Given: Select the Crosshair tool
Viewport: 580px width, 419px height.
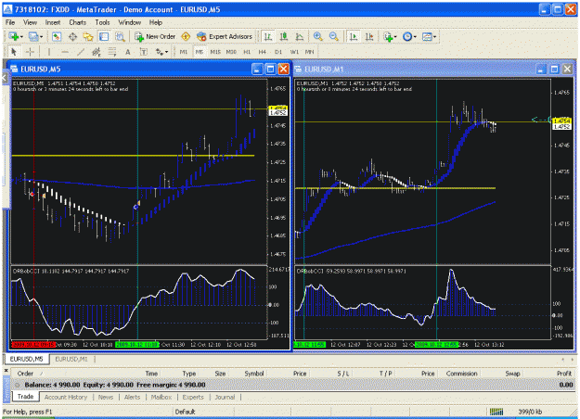Looking at the screenshot, I should (x=30, y=52).
